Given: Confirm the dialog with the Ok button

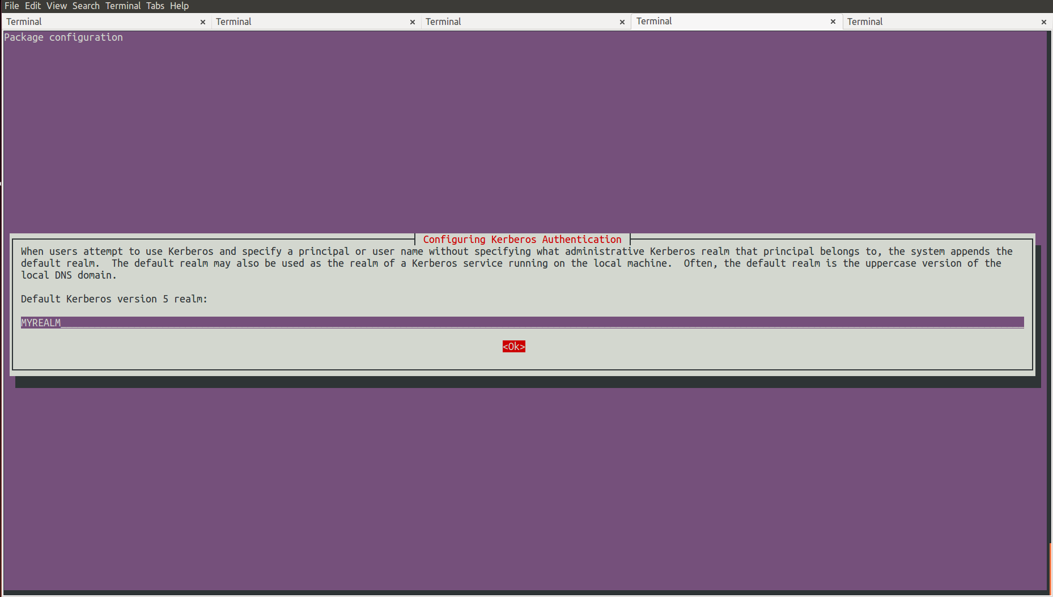Looking at the screenshot, I should tap(514, 346).
